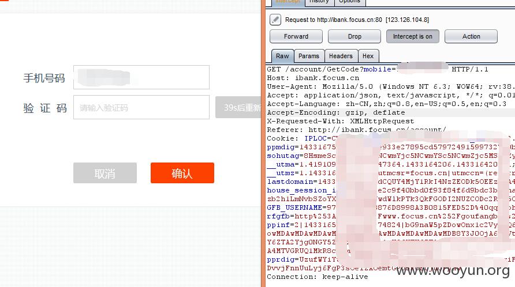Click the GFB_USERNAME cookie line
Image resolution: width=515 pixels, height=287 pixels.
click(390, 207)
